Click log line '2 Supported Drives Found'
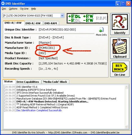This screenshot has width=132, height=135. [46, 96]
